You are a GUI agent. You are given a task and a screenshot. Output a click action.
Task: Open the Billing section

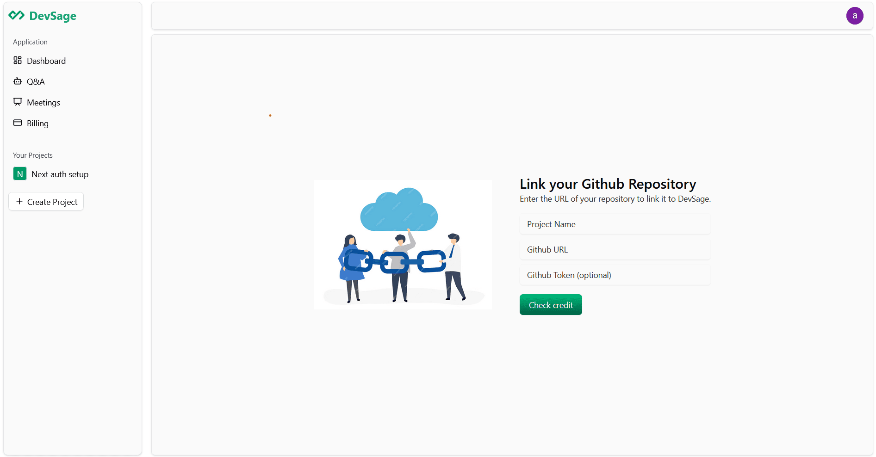pyautogui.click(x=37, y=123)
